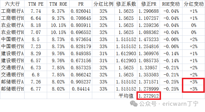Click the 分红变动 column header
This screenshot has width=205, height=112.
(193, 4)
